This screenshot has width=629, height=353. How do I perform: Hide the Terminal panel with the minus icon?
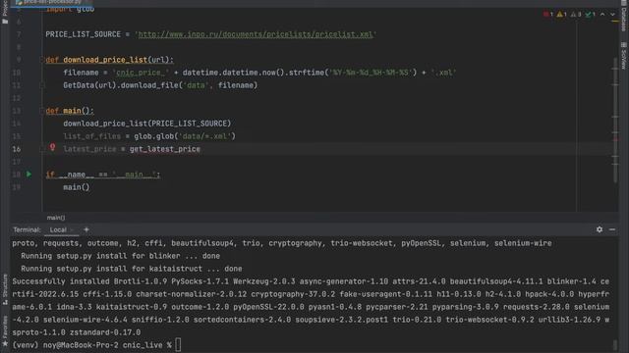612,229
